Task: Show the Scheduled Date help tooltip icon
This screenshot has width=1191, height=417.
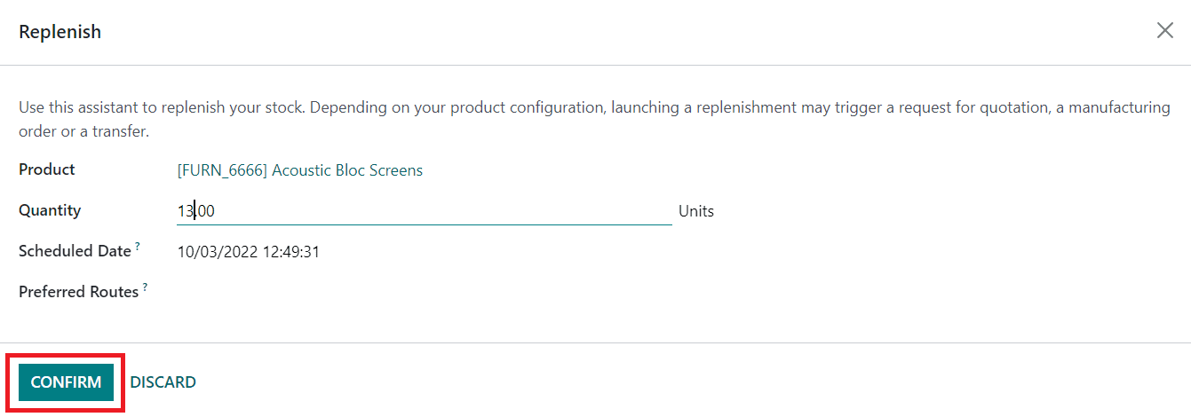Action: click(x=138, y=247)
